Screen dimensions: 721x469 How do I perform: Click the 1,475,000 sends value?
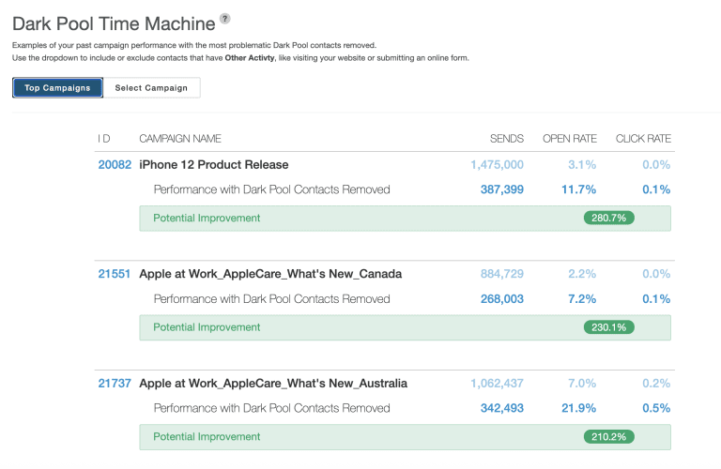pyautogui.click(x=497, y=165)
